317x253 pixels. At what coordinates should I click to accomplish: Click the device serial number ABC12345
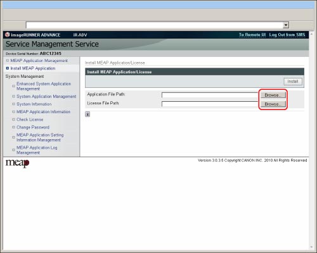coord(50,54)
